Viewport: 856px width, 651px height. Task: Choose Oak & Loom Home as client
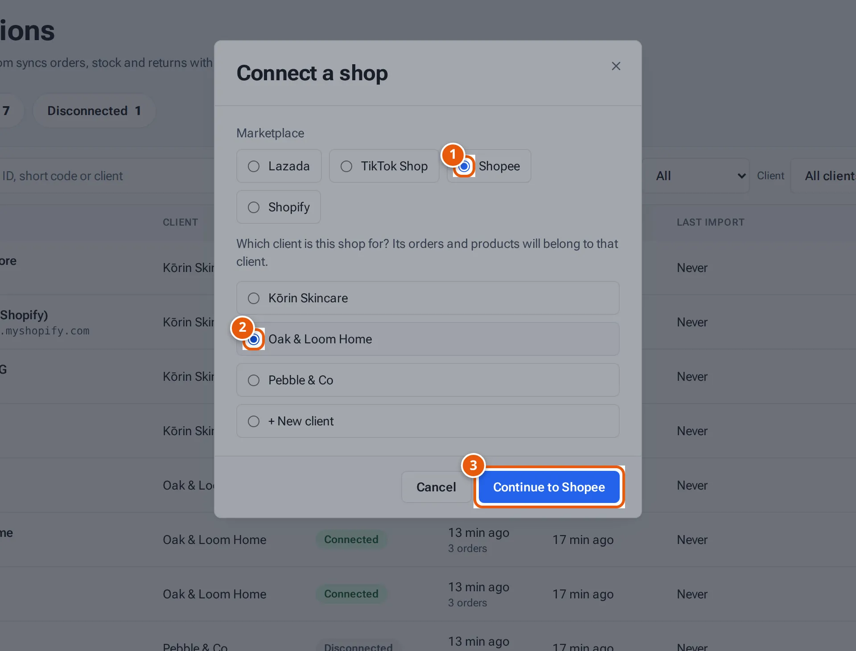(x=428, y=339)
